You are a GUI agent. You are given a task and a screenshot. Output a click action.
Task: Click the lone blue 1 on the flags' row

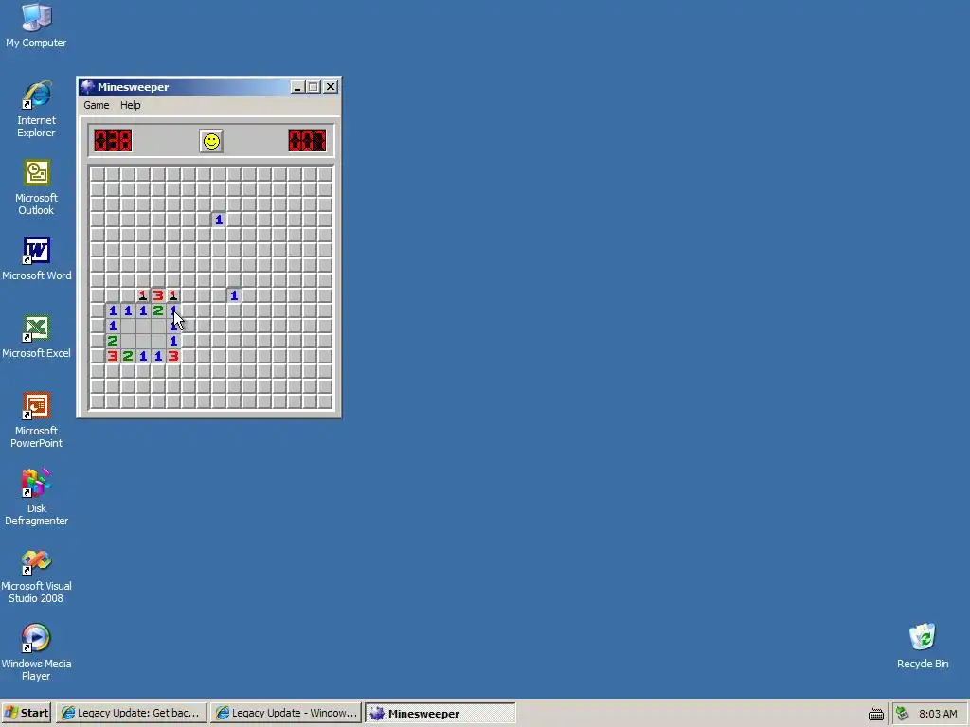pyautogui.click(x=234, y=295)
